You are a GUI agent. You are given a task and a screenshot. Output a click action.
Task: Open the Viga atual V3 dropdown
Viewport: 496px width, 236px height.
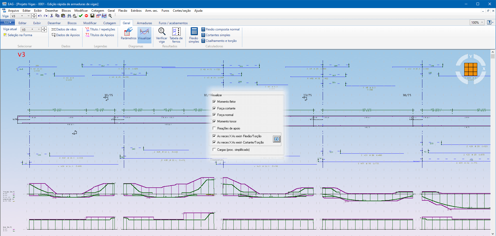click(31, 30)
